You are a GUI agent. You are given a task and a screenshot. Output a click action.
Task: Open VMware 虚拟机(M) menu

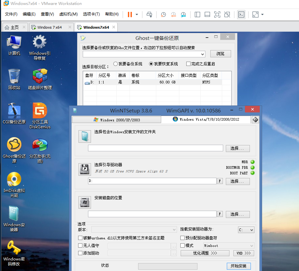point(69,14)
